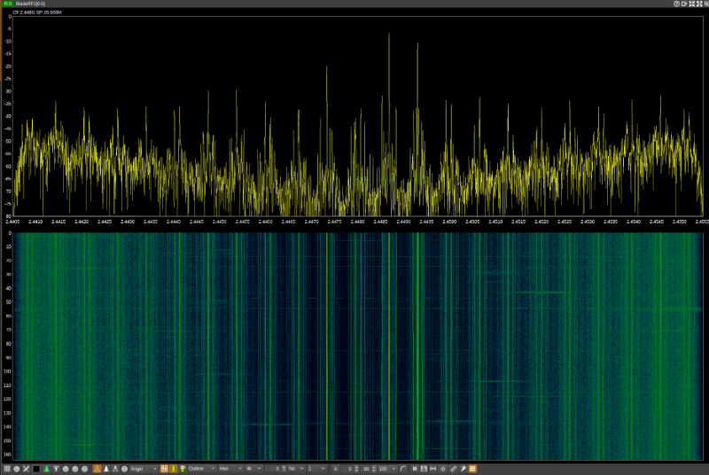Toggle the orange grid waterfall button
The height and width of the screenshot is (475, 709).
(164, 468)
